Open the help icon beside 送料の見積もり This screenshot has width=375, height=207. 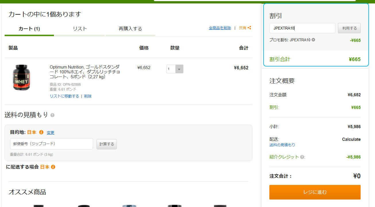point(52,115)
